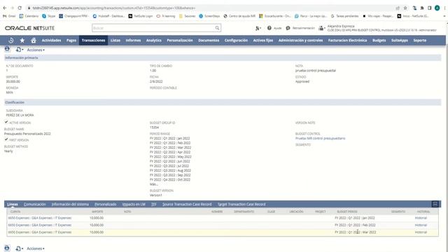The width and height of the screenshot is (448, 252).
Task: Open the SuiteApps menu
Action: tap(400, 41)
